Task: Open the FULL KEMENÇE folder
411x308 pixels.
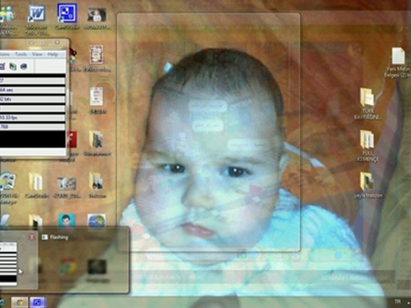Action: point(367,139)
